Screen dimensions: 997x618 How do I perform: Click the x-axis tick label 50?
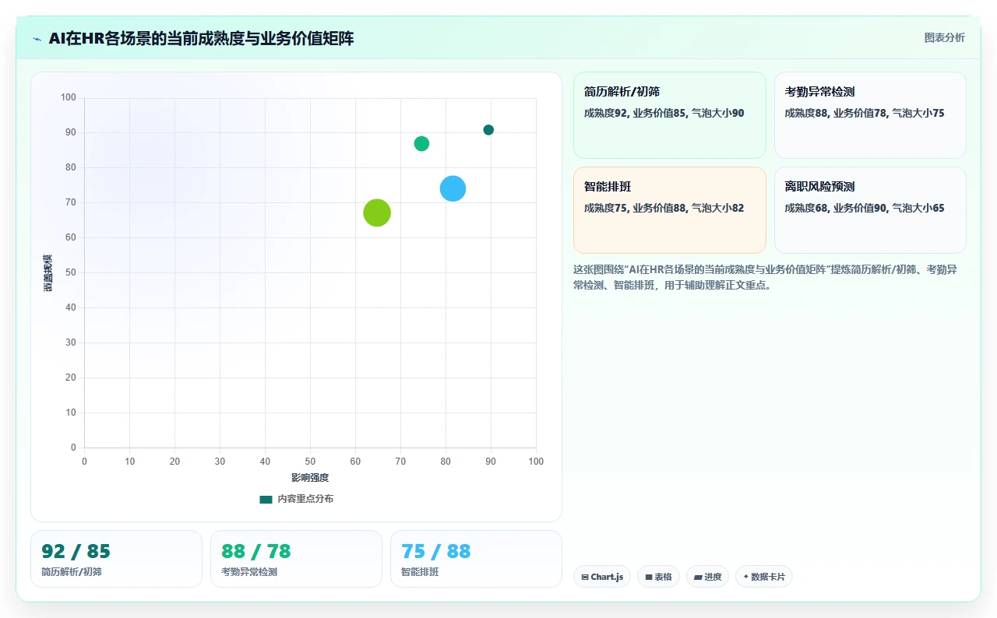[310, 462]
